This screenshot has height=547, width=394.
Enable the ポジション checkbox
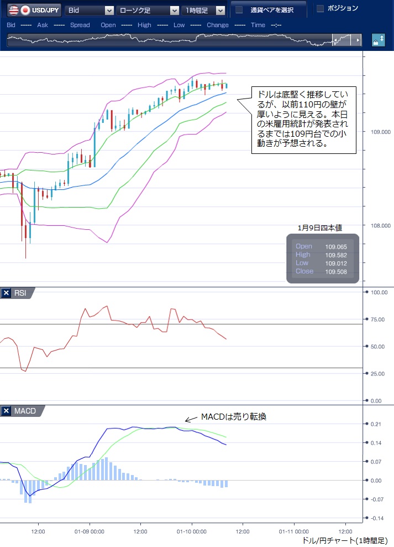[x=320, y=8]
